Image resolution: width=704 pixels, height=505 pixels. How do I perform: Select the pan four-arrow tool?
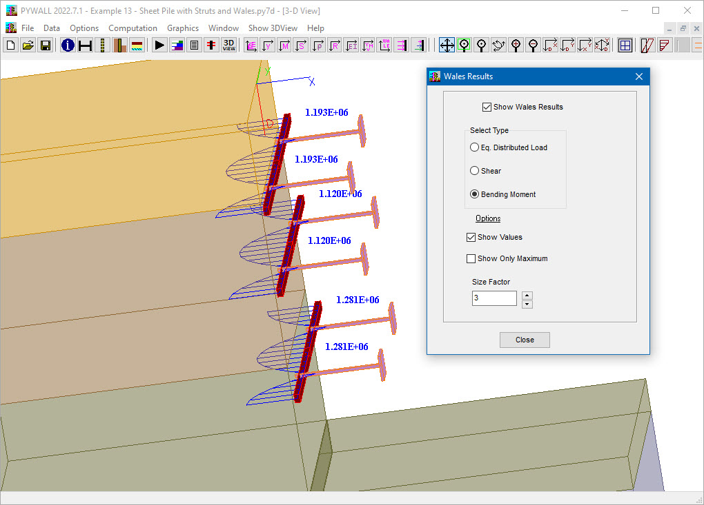(x=447, y=45)
